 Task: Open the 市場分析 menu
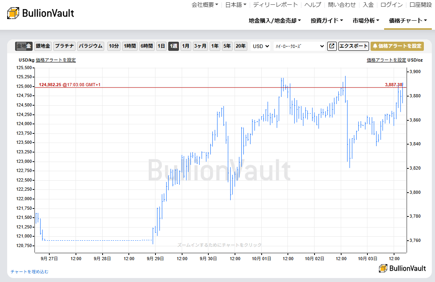tap(365, 20)
